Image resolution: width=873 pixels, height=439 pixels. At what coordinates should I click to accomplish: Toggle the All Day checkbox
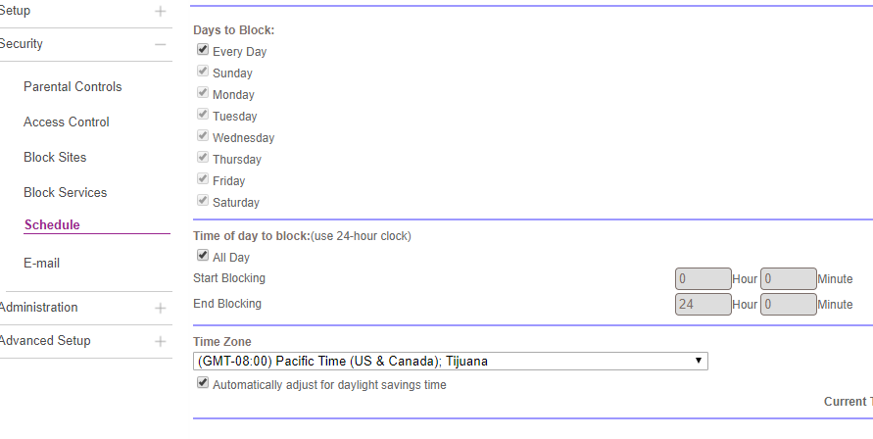coord(203,256)
